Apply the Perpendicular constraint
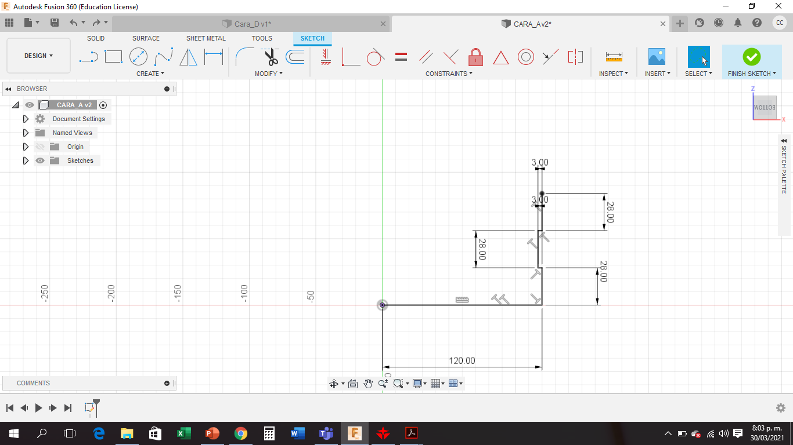Image resolution: width=793 pixels, height=445 pixels. click(x=450, y=57)
